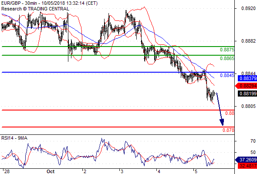Click the green 0.8865 resistance label
The width and height of the screenshot is (257, 174).
pos(227,58)
